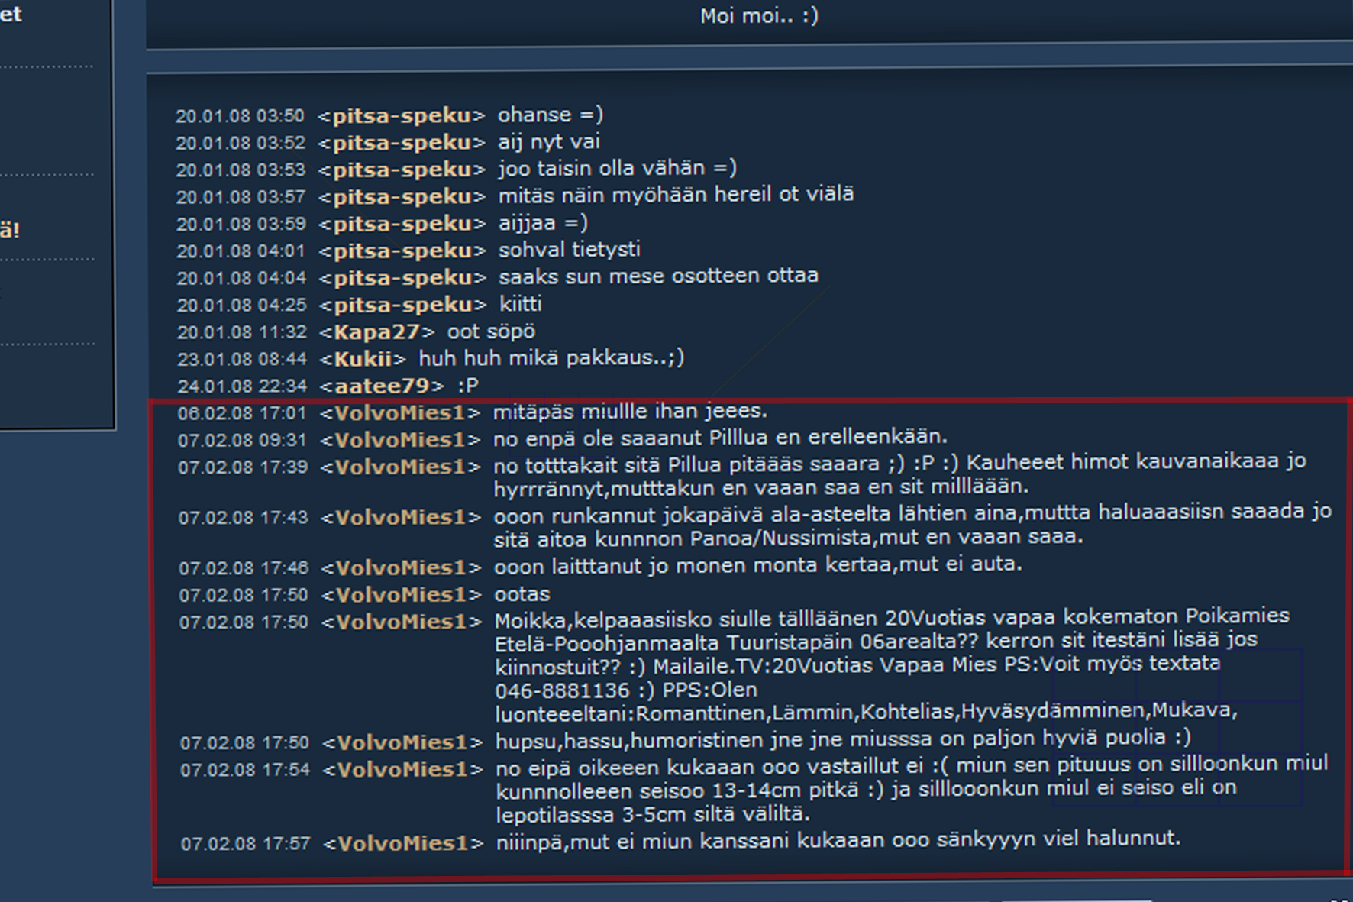Click timestamp 24.01.08 22:34 beside aatee79
Image resolution: width=1353 pixels, height=902 pixels.
[x=242, y=386]
